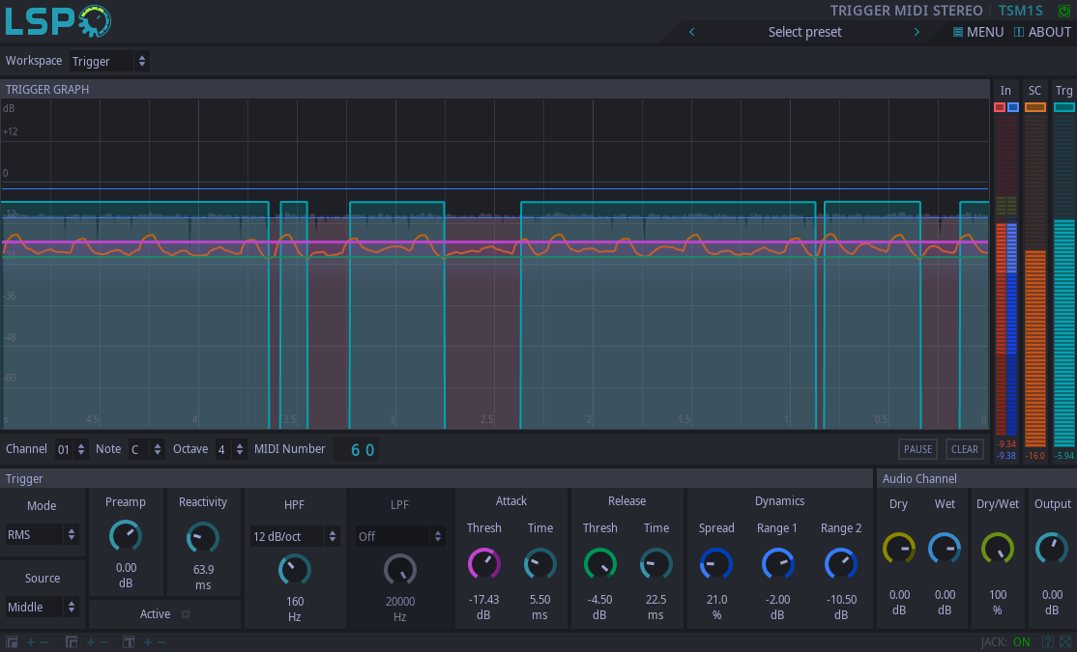Screen dimensions: 1077x652
Task: Click the minus zoom-out icon bottom left
Action: click(44, 641)
